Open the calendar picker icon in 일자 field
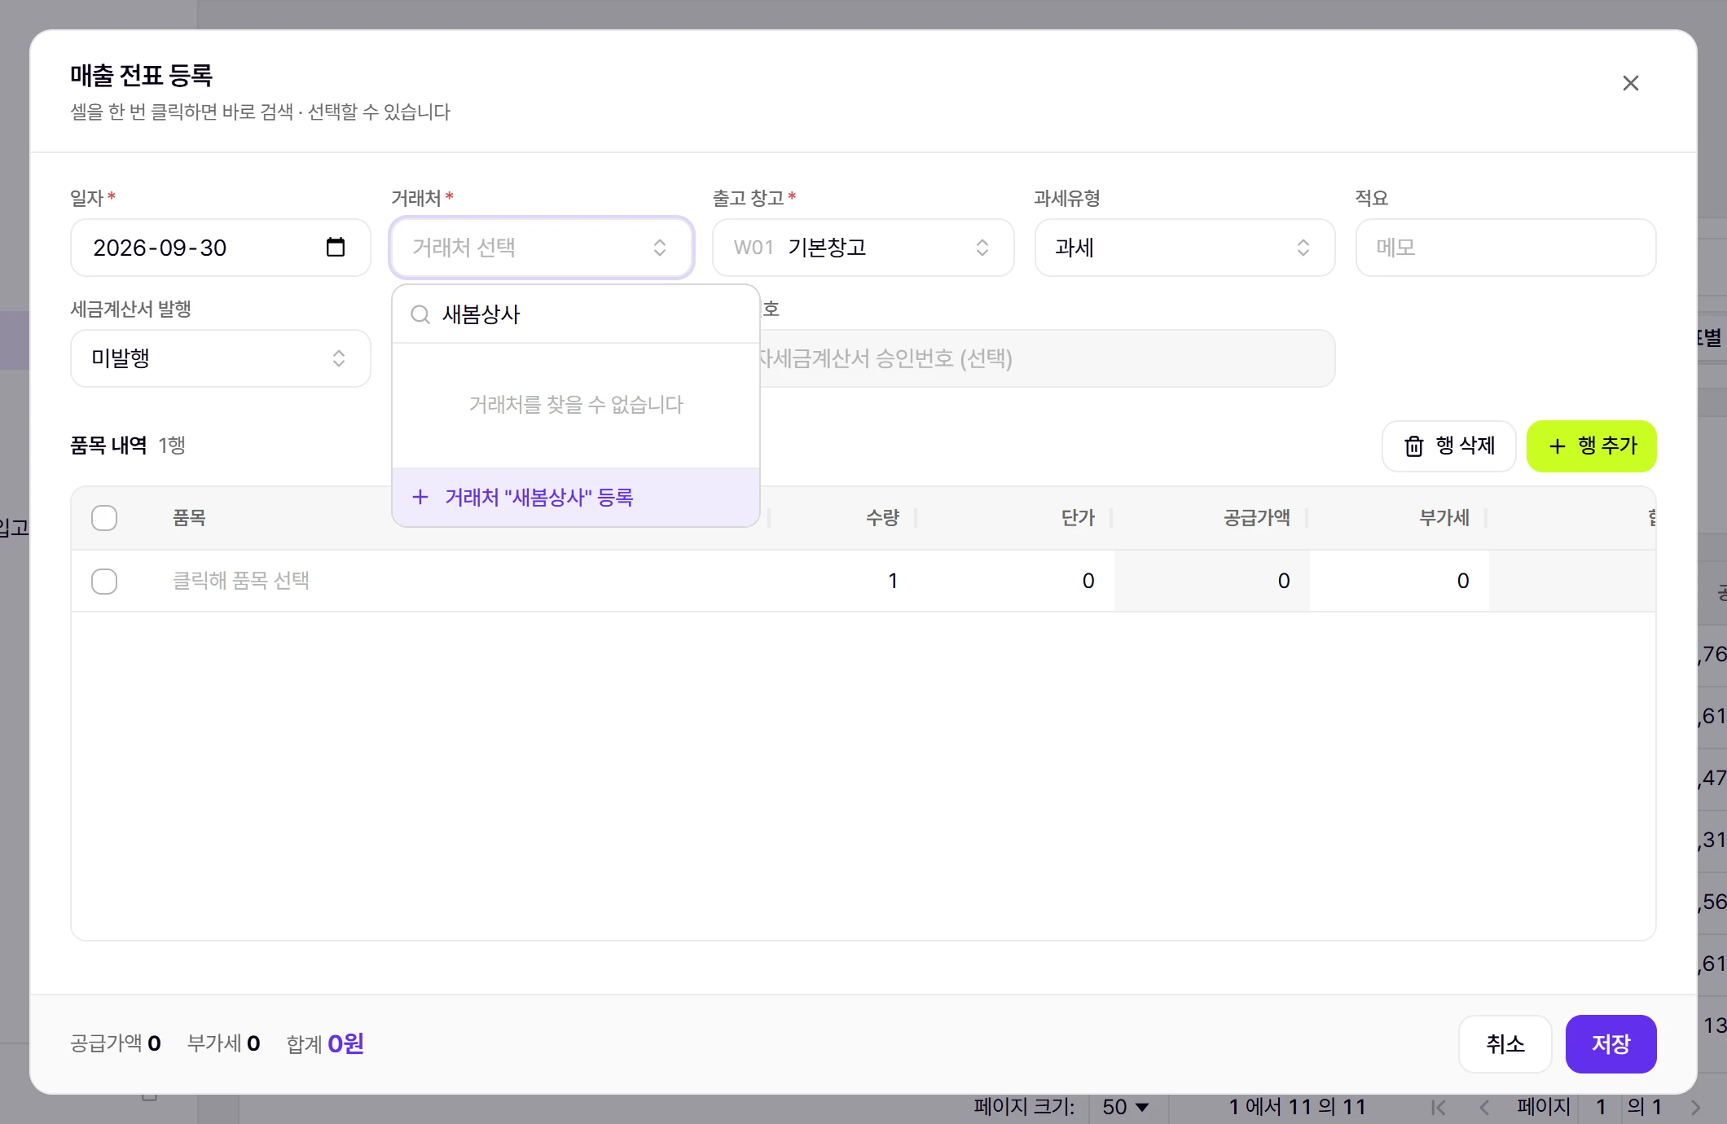This screenshot has height=1124, width=1727. coord(336,247)
